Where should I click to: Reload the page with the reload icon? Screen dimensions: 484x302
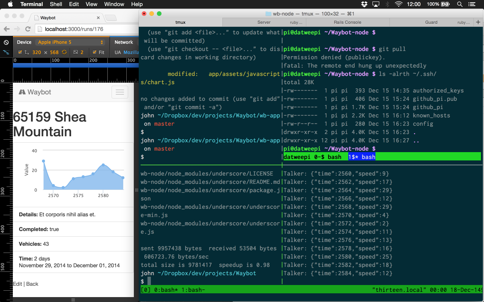point(28,29)
